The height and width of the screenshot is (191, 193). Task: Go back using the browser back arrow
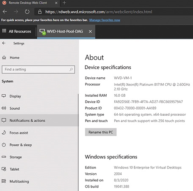pyautogui.click(x=5, y=12)
